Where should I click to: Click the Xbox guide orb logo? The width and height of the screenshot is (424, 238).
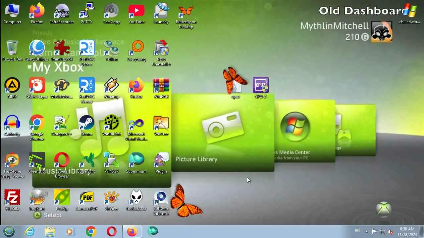[x=384, y=209]
